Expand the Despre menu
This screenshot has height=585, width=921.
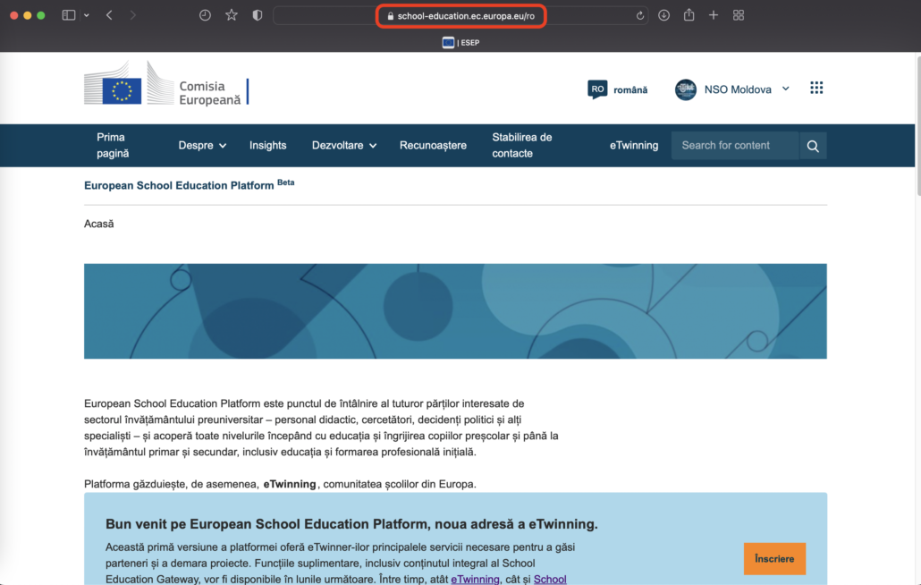click(202, 145)
